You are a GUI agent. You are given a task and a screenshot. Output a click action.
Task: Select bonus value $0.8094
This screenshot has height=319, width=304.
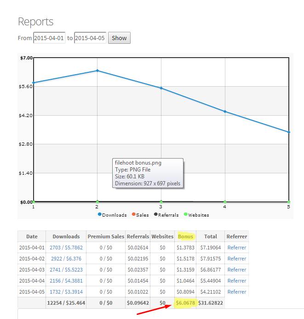point(185,292)
